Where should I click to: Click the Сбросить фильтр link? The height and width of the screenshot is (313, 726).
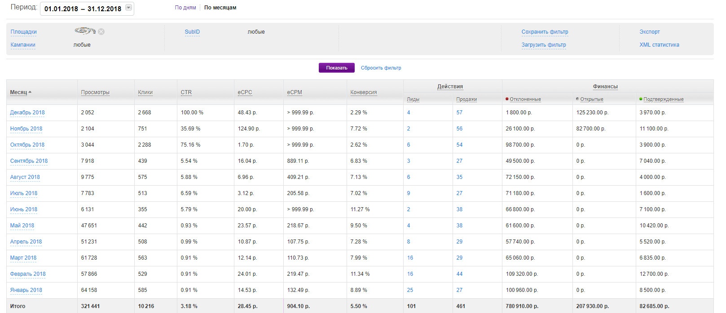[381, 68]
